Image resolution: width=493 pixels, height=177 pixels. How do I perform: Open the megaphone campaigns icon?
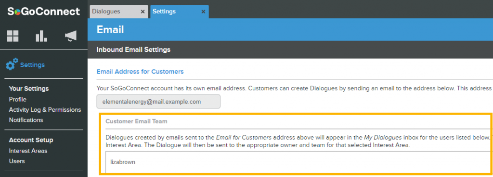(70, 36)
